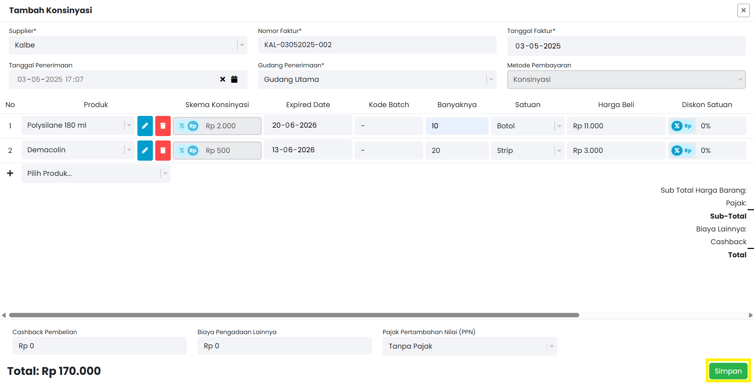Image resolution: width=754 pixels, height=384 pixels.
Task: Delete the Polysilane 180 ml row
Action: click(163, 126)
